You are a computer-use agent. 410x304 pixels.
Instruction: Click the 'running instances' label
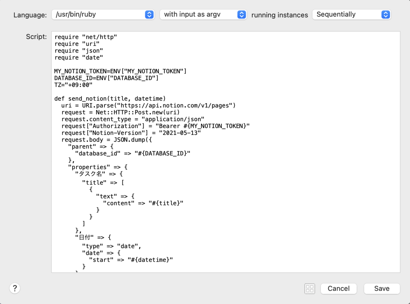click(280, 15)
